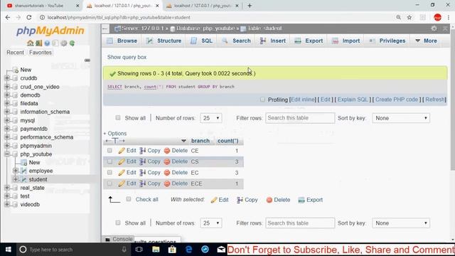Open the Console bar
This screenshot has width=455, height=256.
pos(119,239)
